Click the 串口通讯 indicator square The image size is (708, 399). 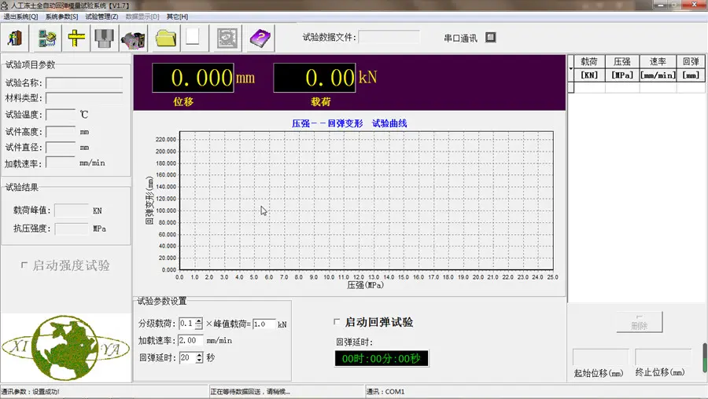490,38
